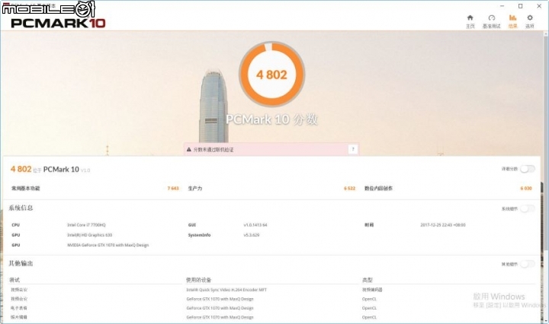Click the SystemInfo version v5.3.629
The image size is (549, 324).
(x=252, y=235)
